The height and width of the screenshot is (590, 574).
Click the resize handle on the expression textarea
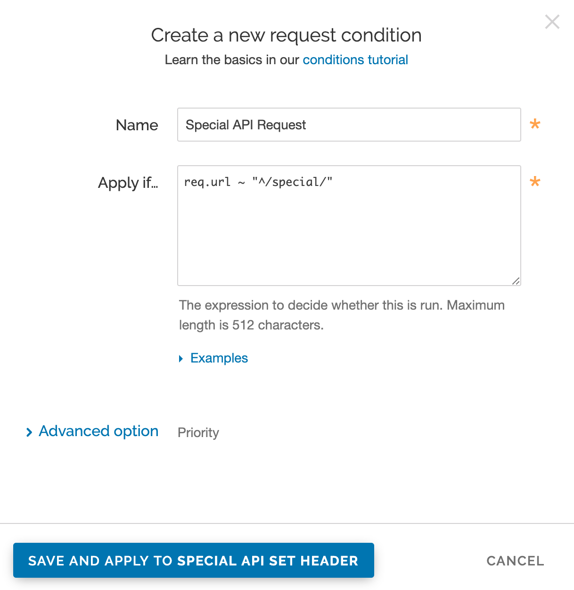(516, 280)
